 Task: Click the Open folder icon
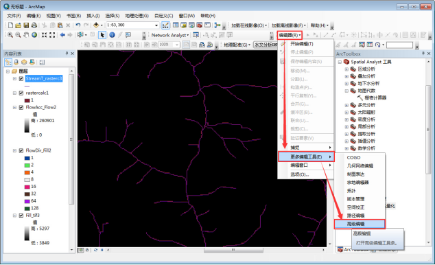(x=18, y=25)
